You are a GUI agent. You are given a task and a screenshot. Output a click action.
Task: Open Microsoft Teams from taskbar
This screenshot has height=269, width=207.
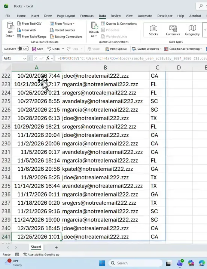tap(180, 263)
